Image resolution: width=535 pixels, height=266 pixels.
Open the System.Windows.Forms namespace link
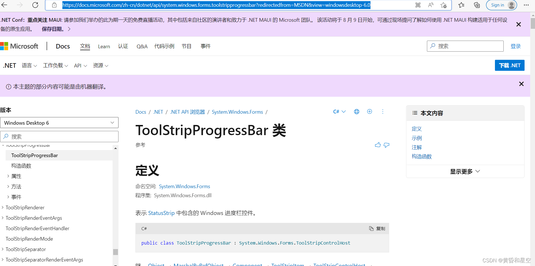(x=185, y=186)
